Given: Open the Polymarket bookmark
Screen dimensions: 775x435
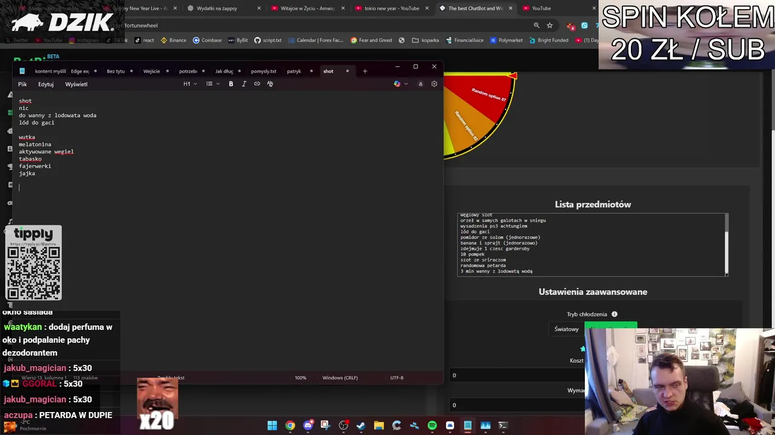Looking at the screenshot, I should [x=506, y=40].
